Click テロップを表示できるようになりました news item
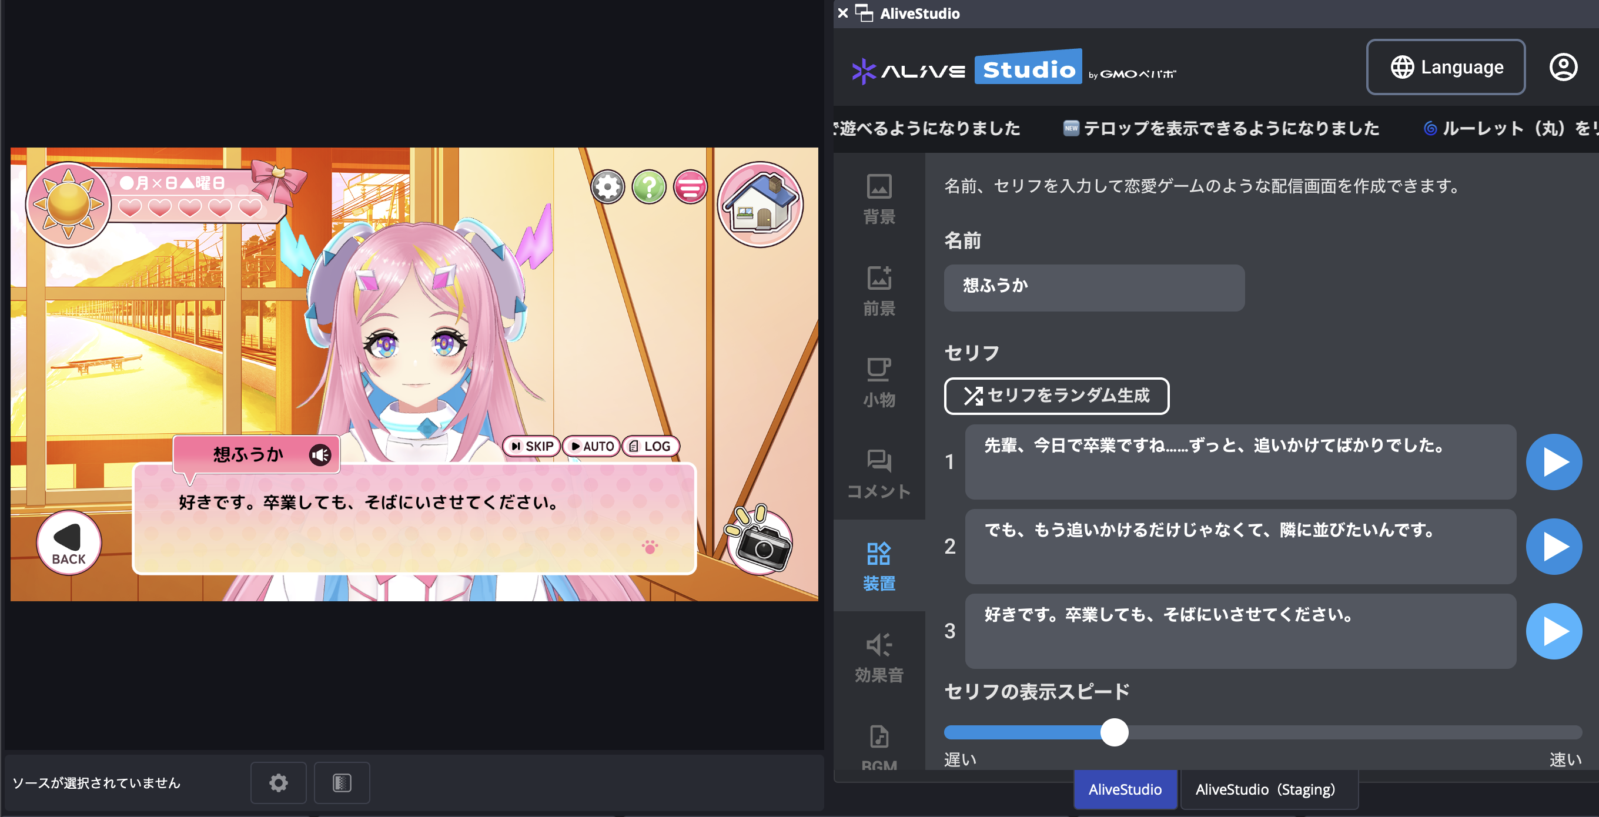The image size is (1599, 817). [1222, 129]
